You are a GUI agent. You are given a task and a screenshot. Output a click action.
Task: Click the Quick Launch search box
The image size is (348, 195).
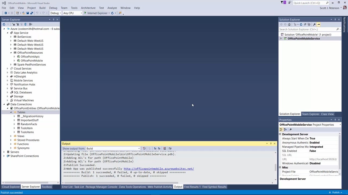click(311, 3)
